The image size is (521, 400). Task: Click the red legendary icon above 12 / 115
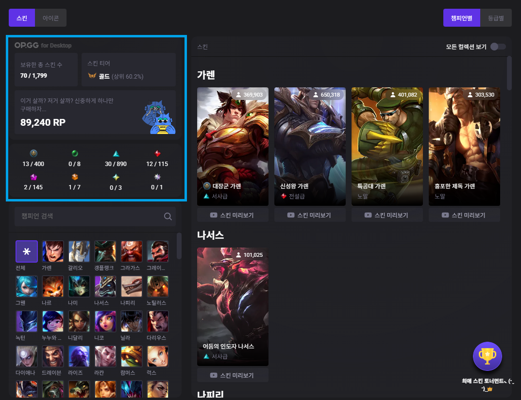(157, 153)
